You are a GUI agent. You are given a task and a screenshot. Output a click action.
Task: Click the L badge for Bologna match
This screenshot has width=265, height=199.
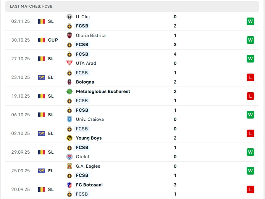(x=250, y=77)
